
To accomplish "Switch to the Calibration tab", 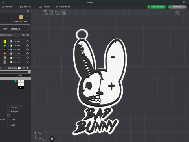I will pyautogui.click(x=63, y=7).
